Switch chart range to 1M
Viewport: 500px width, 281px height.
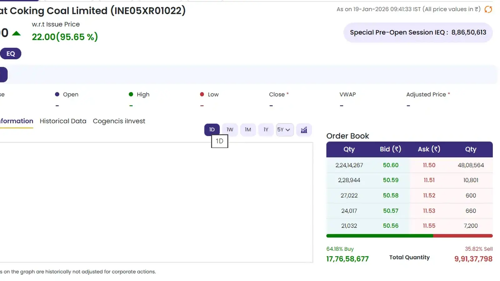(248, 130)
